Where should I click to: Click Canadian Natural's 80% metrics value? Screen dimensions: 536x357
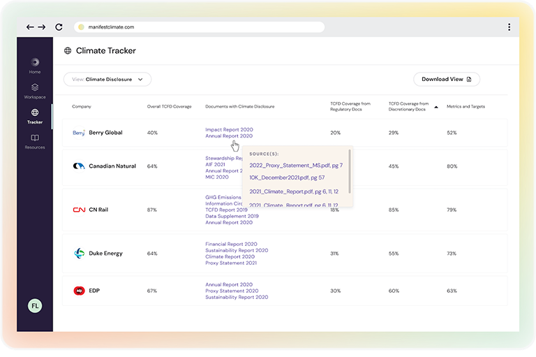tap(452, 166)
